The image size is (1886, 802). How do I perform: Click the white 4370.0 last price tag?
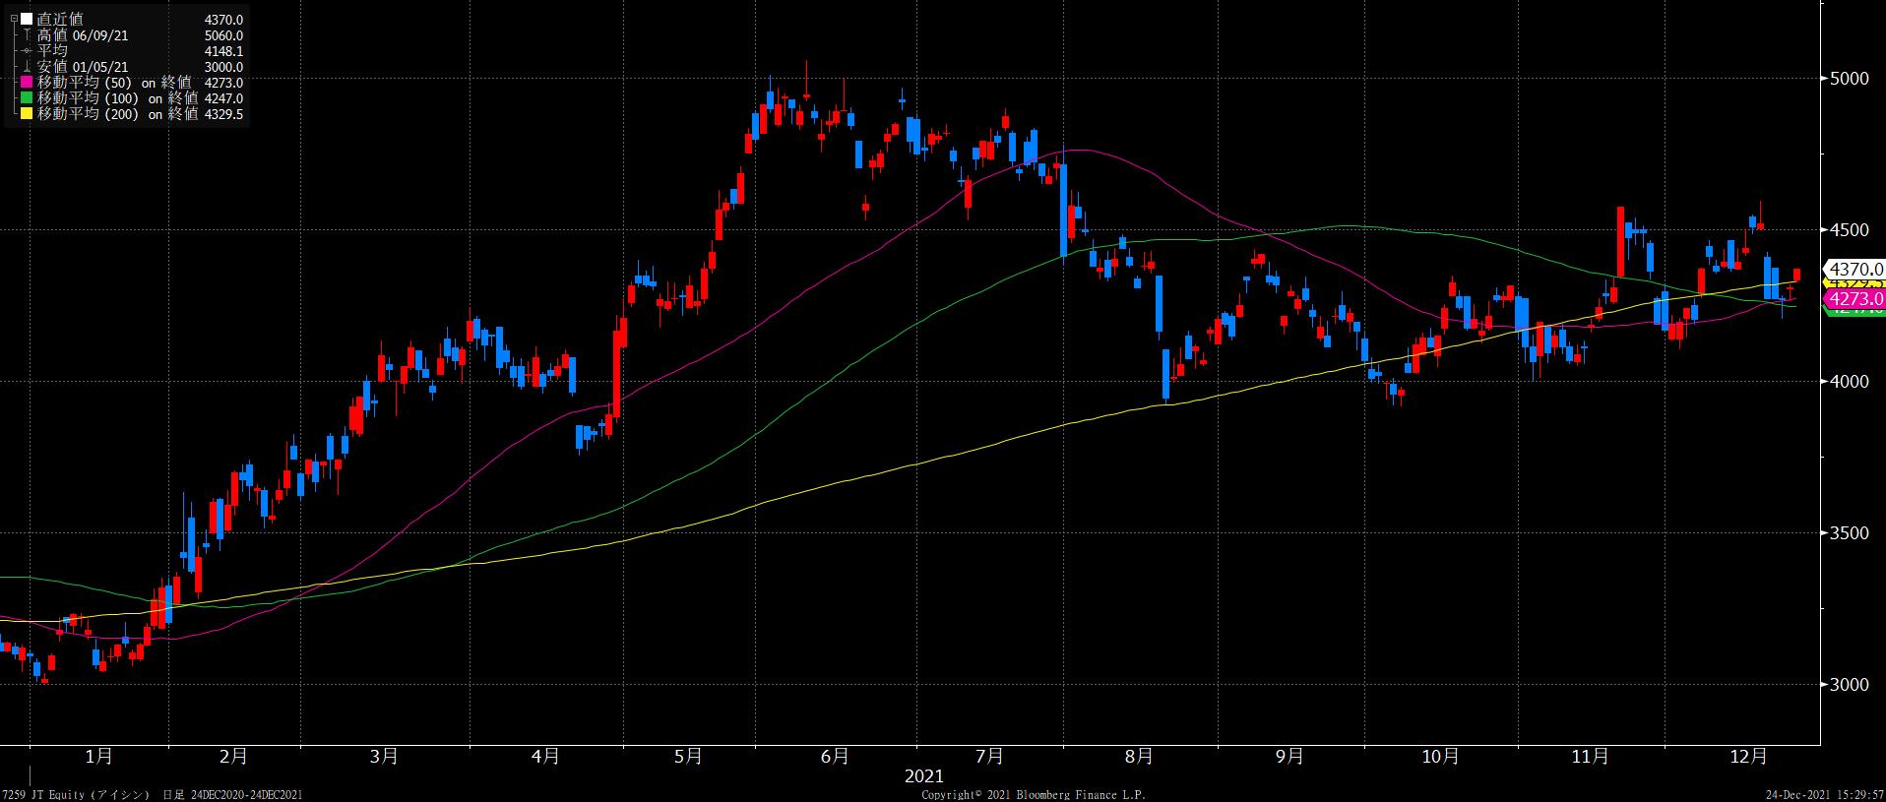tap(1855, 269)
